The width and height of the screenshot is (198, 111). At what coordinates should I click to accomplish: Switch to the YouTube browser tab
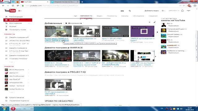coord(35,2)
